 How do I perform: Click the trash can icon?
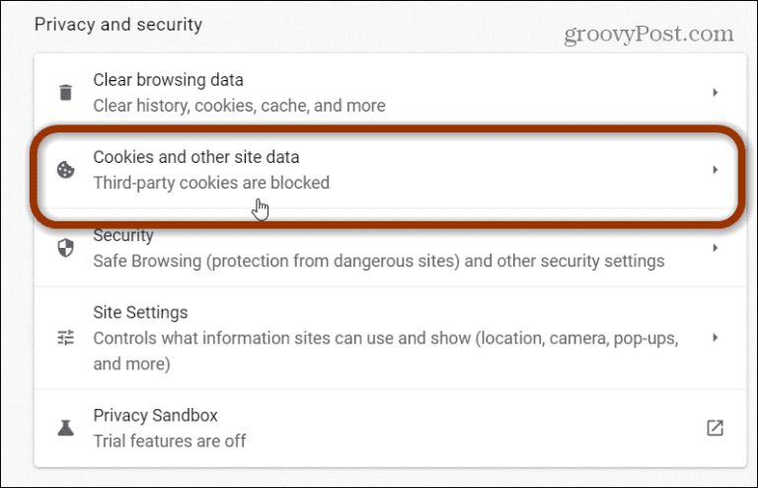pos(66,92)
